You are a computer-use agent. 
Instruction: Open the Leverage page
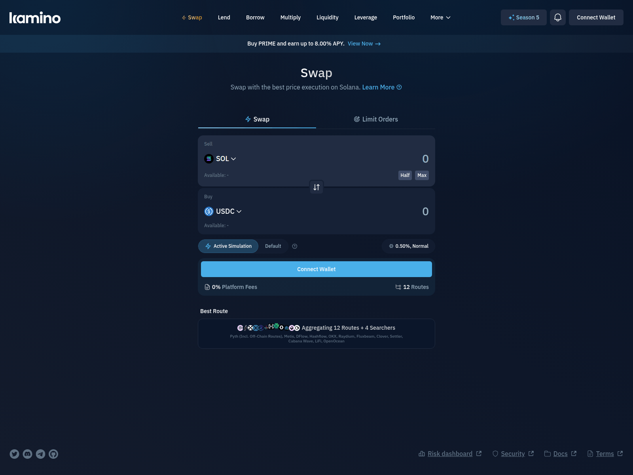[x=366, y=17]
